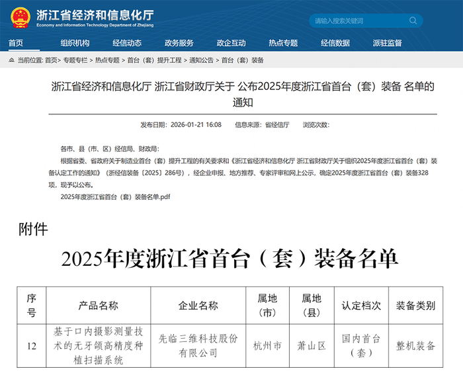The width and height of the screenshot is (463, 383).
Task: Open the 经信数据 navigation menu
Action: click(335, 43)
